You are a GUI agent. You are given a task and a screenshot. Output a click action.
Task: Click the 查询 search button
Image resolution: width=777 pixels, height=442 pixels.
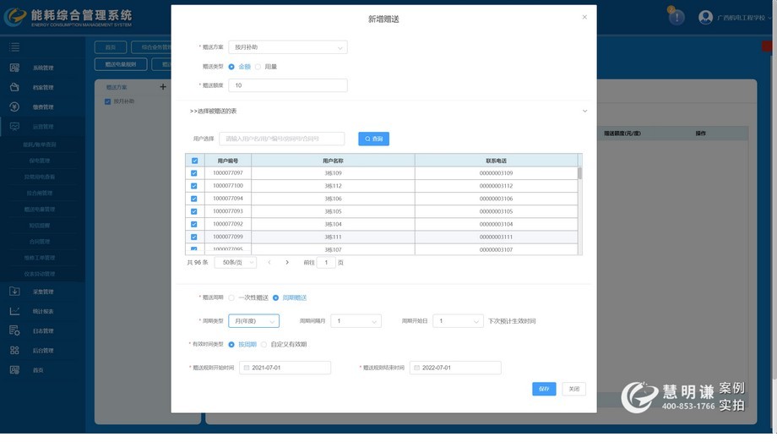tap(373, 139)
